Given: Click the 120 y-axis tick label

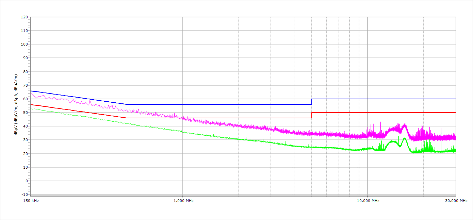Looking at the screenshot, I should (x=24, y=17).
